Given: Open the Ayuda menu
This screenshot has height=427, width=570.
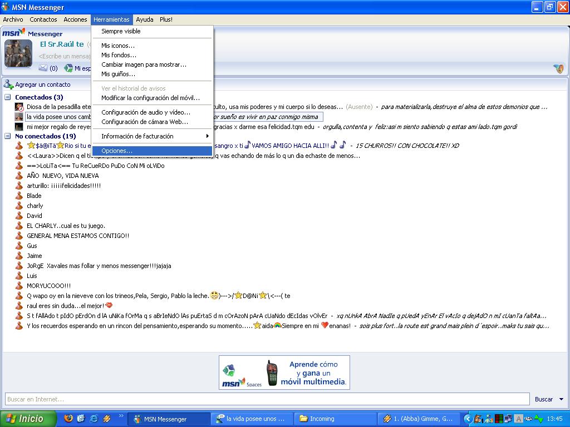Looking at the screenshot, I should tap(145, 19).
